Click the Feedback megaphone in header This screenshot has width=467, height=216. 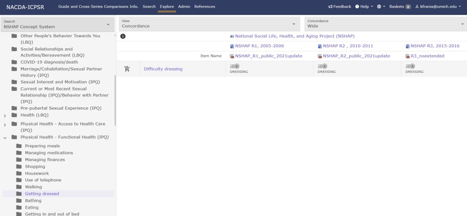(339, 6)
